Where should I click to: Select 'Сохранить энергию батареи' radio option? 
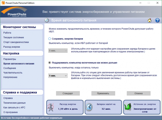coord(50,39)
